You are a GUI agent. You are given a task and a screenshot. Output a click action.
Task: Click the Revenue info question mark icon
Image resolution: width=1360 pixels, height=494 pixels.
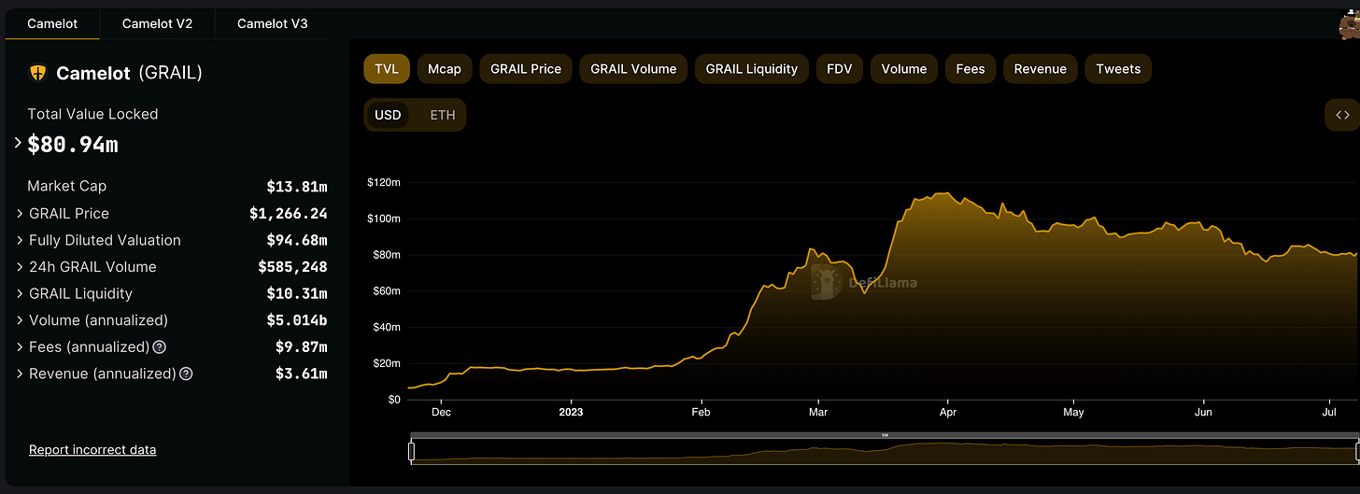coord(186,374)
